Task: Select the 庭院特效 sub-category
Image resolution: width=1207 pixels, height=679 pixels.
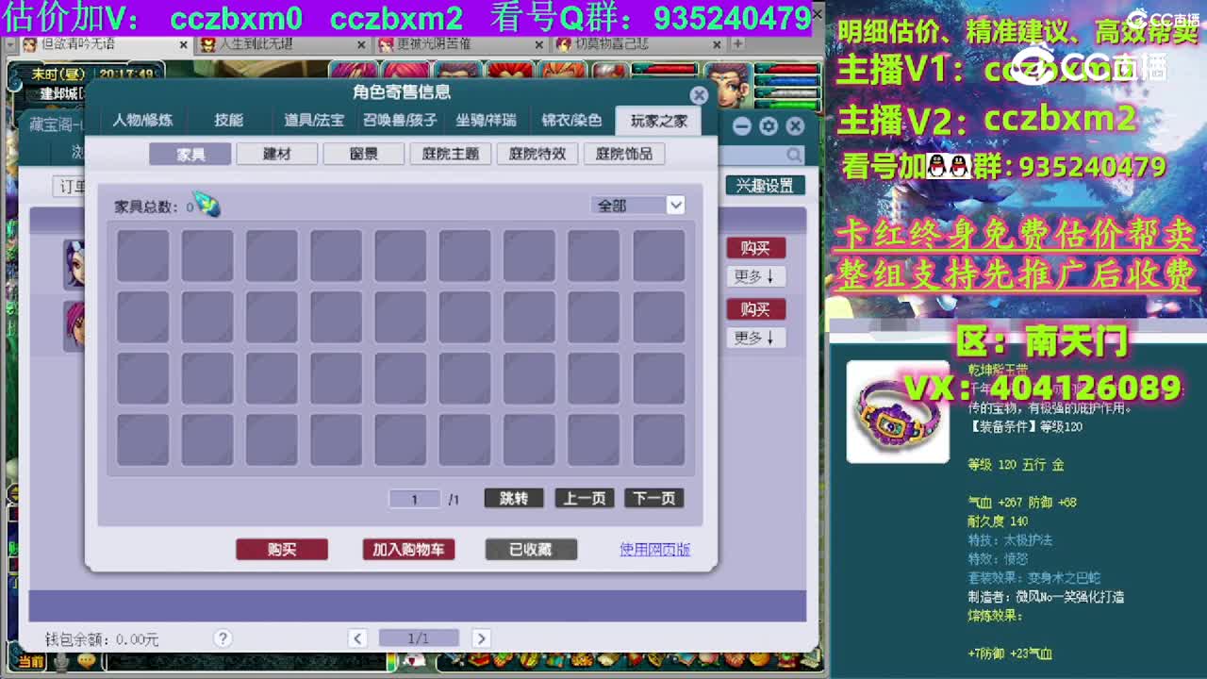Action: tap(537, 154)
